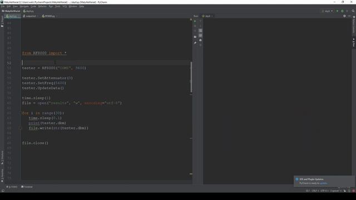Toggle soft-wrap in Run console
Screen dimensions: 356x200
(200, 31)
